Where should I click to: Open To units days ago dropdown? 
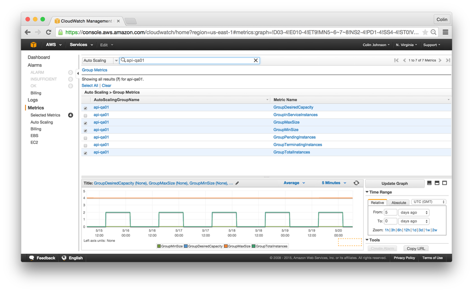pos(413,221)
